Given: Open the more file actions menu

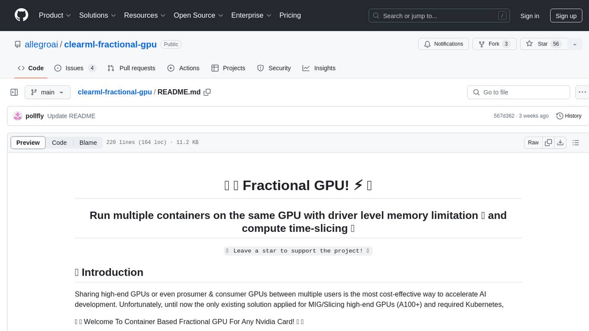Looking at the screenshot, I should [582, 92].
